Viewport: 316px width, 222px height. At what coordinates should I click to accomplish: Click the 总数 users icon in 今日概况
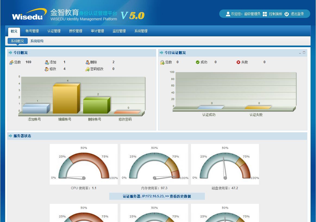11,62
